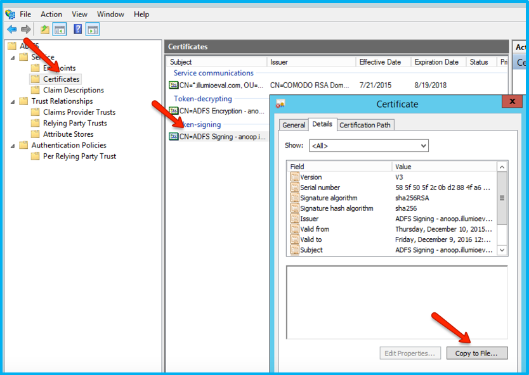Collapse the Service tree node
This screenshot has height=375, width=529.
tap(13, 57)
